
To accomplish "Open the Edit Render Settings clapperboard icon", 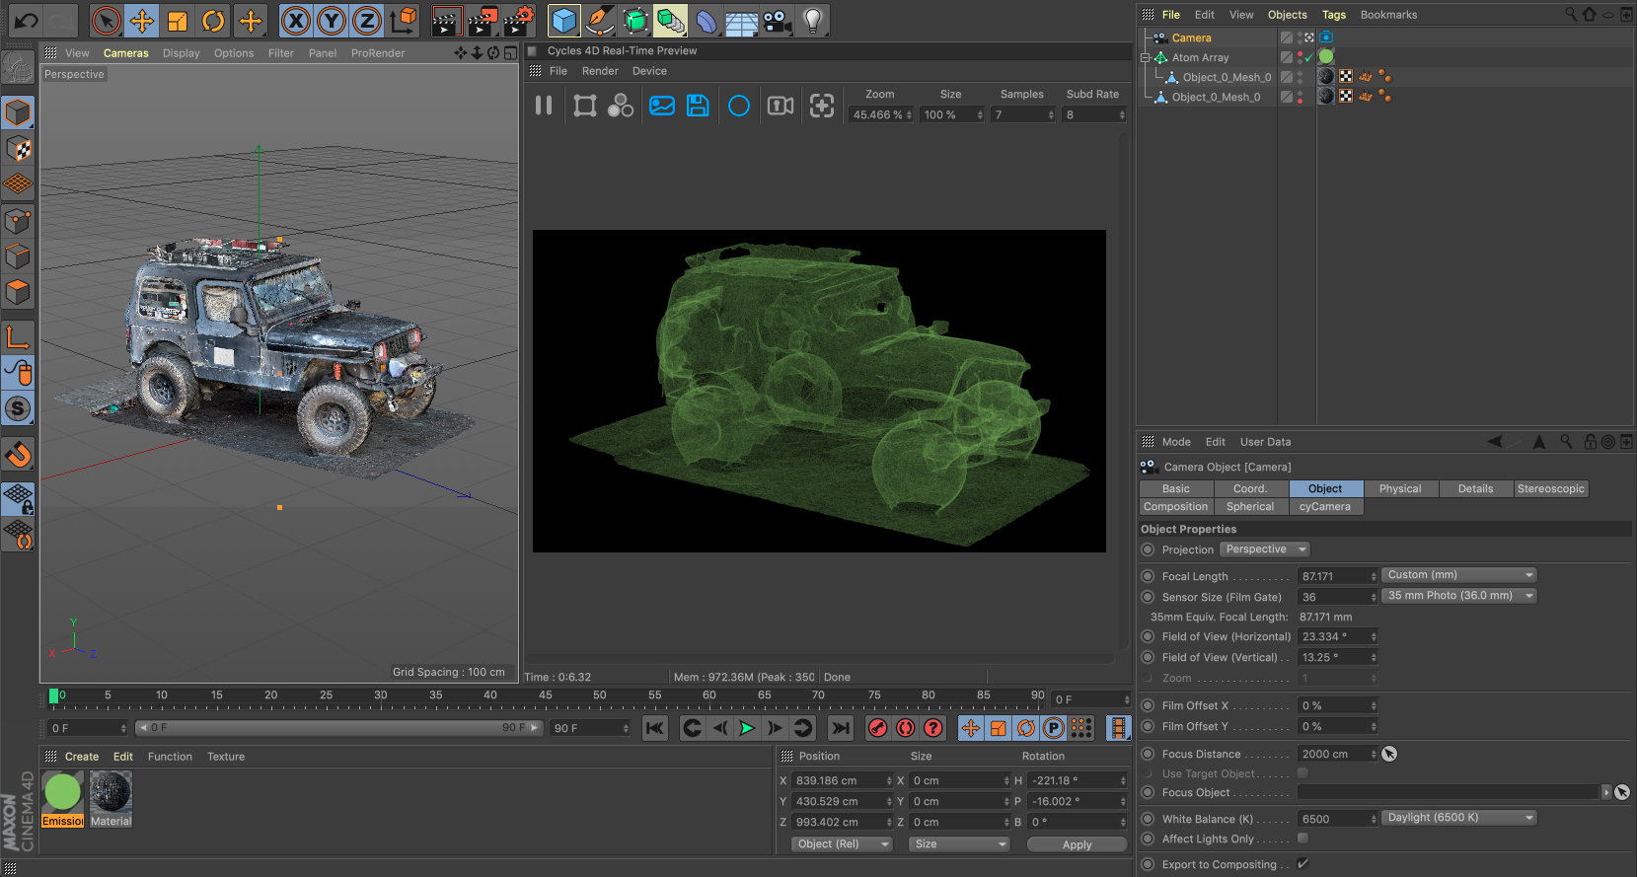I will pyautogui.click(x=518, y=21).
